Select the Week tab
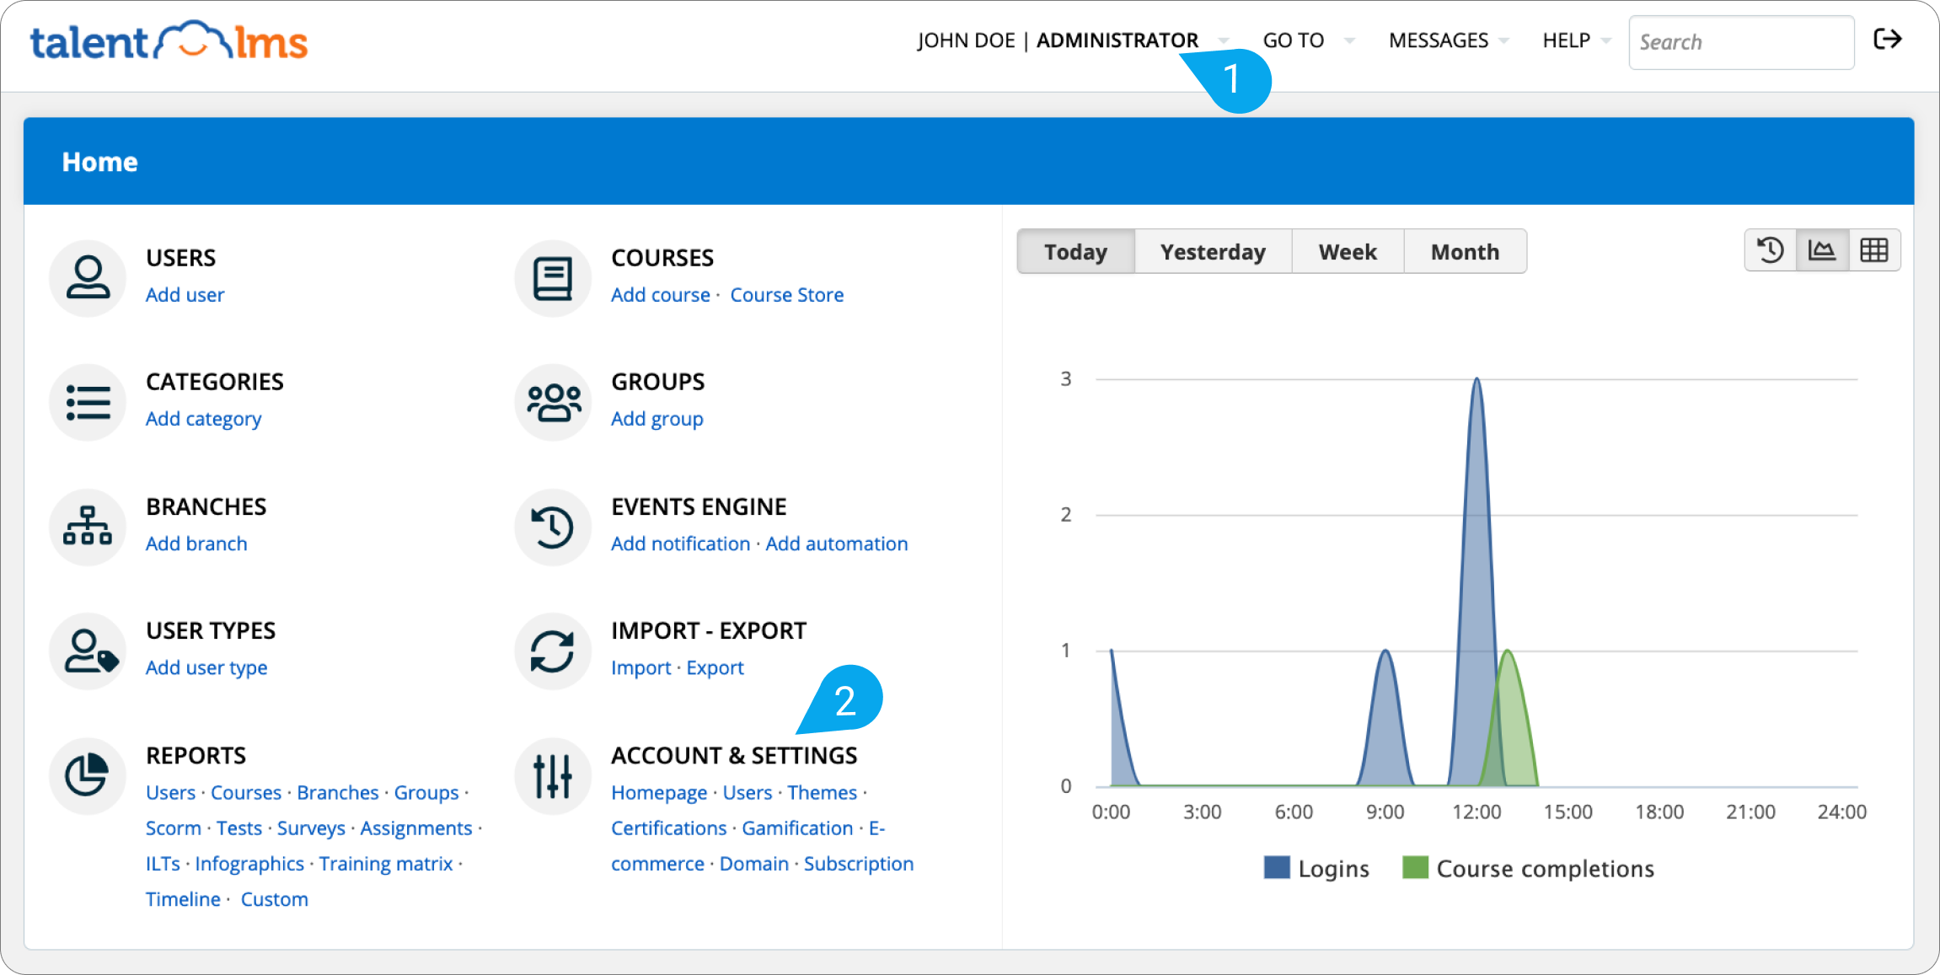The height and width of the screenshot is (975, 1940). (1348, 251)
